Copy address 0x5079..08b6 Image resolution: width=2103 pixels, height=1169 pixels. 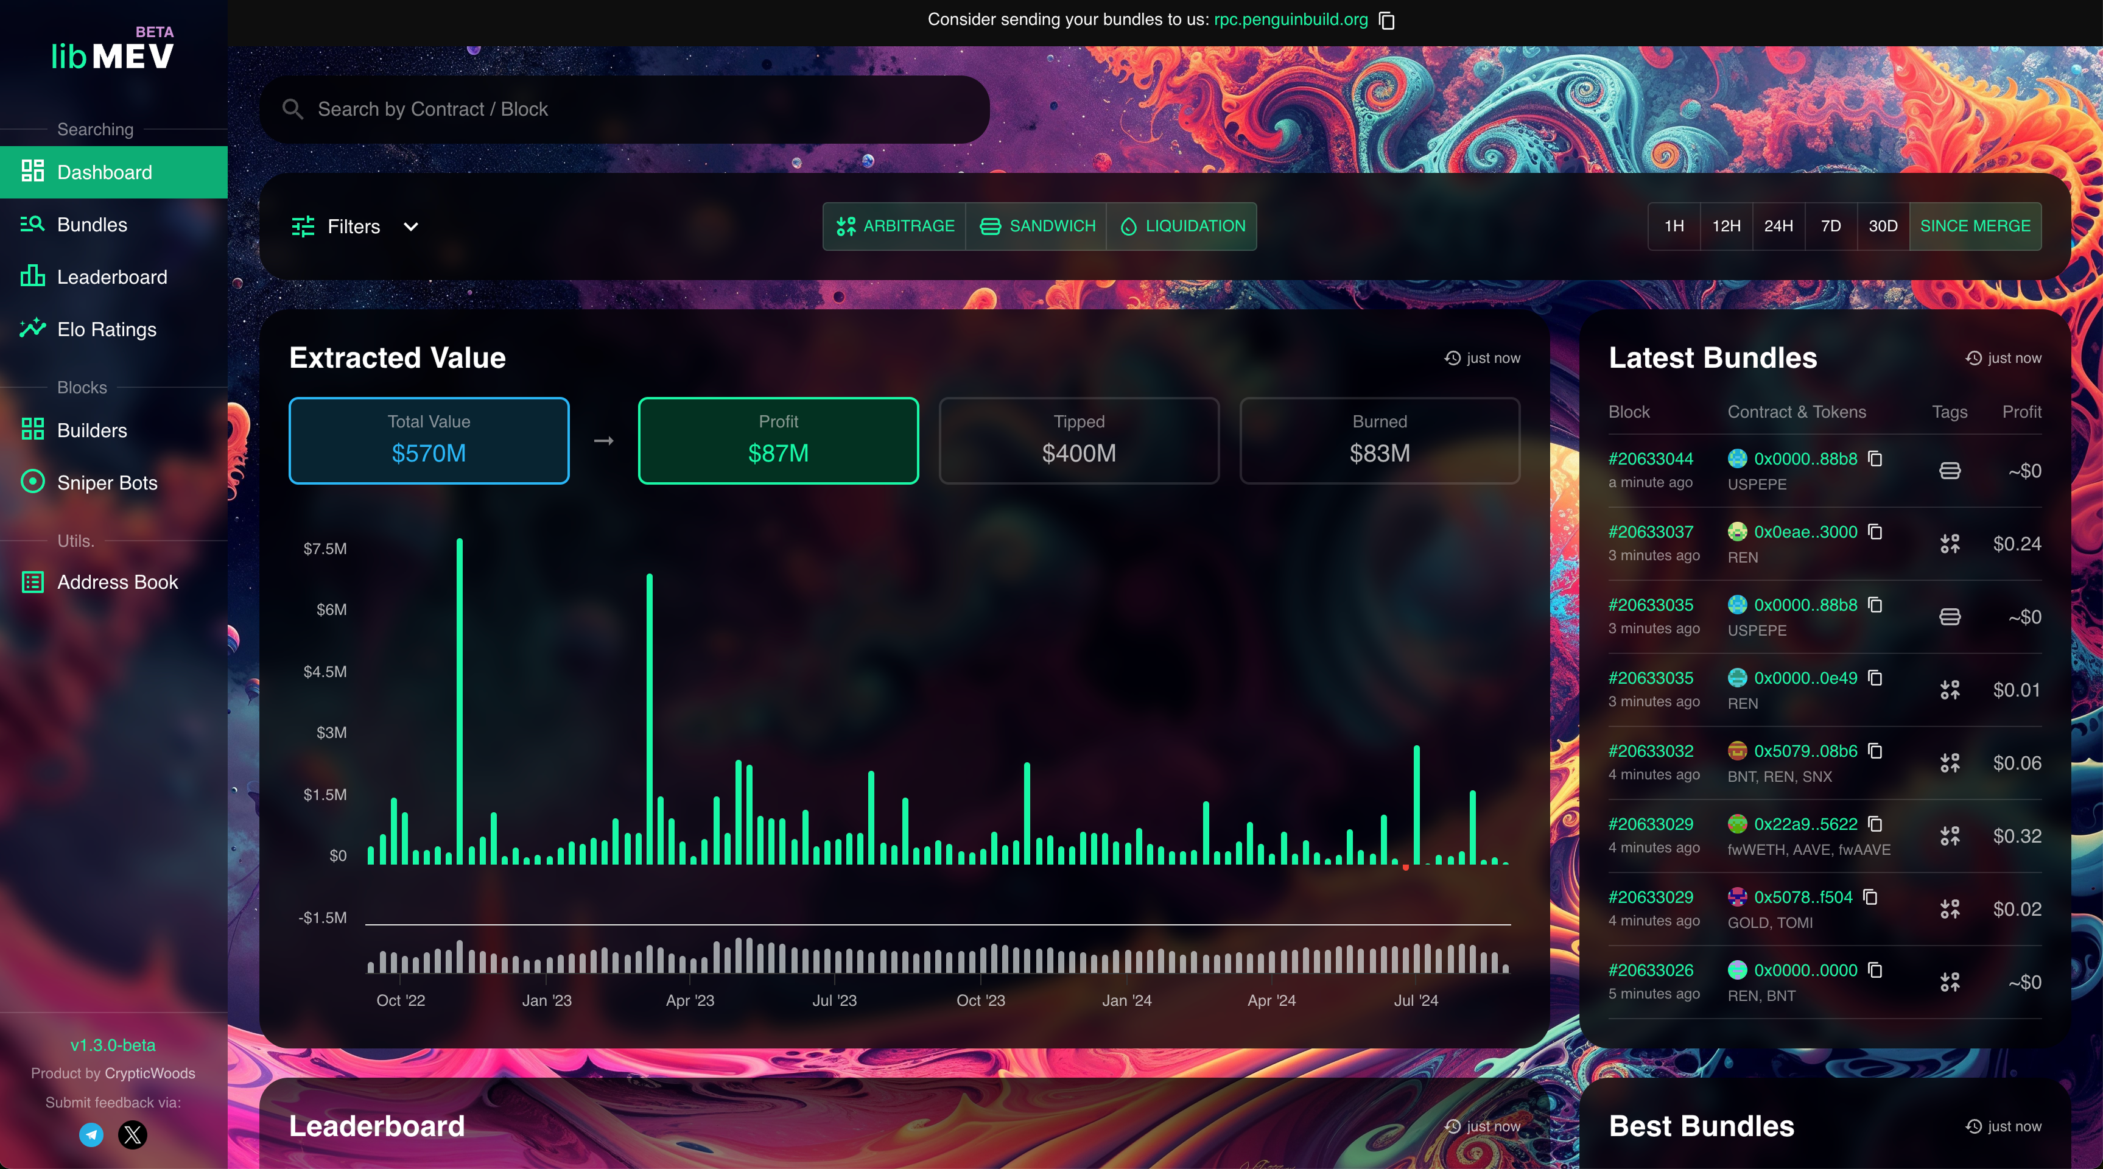(x=1875, y=751)
